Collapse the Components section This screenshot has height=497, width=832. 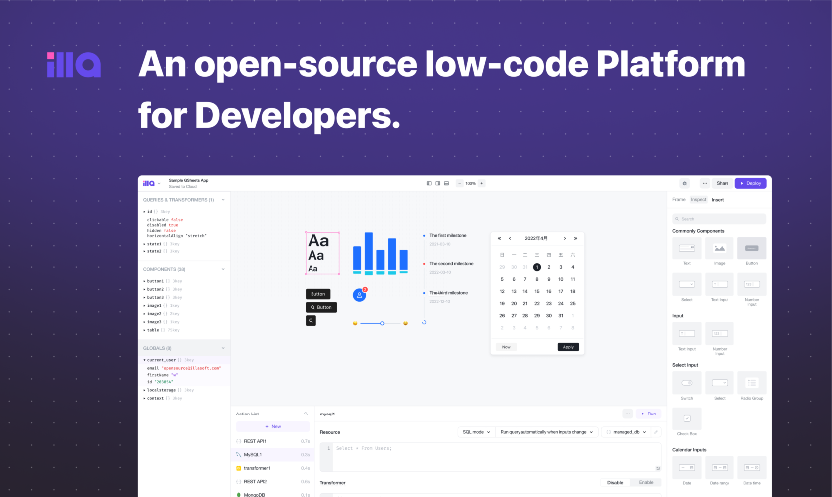[x=223, y=269]
